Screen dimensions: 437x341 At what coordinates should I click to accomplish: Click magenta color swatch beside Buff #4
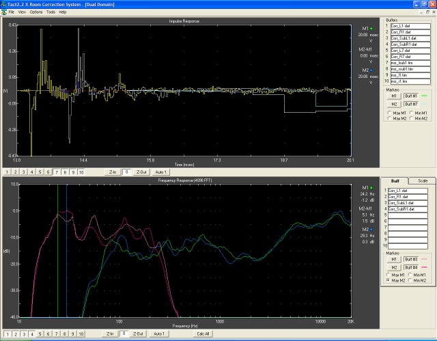(x=424, y=267)
